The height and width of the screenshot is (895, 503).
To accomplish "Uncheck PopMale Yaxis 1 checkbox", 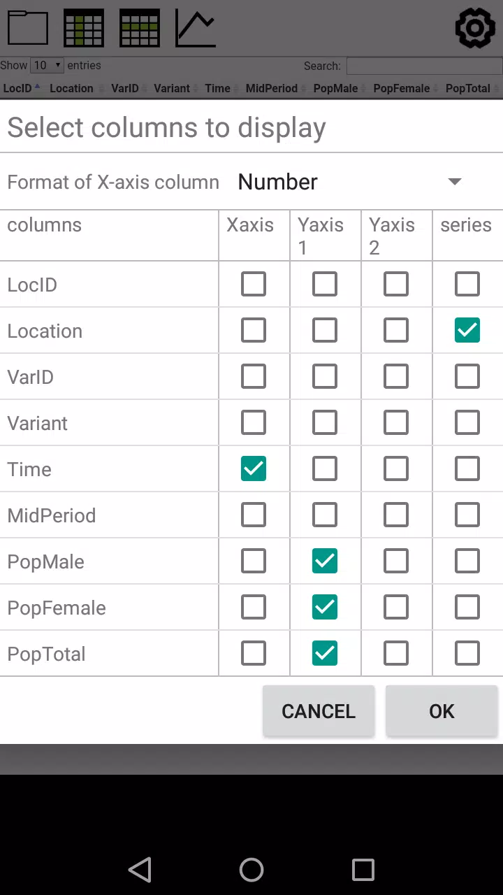I will click(325, 561).
